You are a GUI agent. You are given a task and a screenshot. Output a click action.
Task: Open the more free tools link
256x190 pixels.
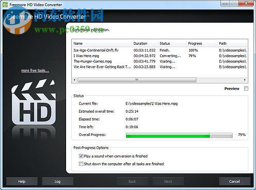pos(35,71)
